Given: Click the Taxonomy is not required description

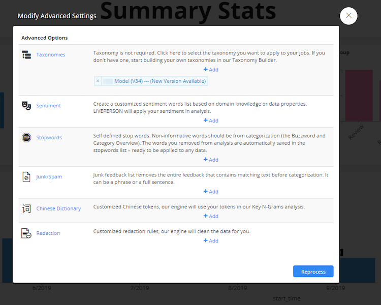Looking at the screenshot, I should [209, 56].
